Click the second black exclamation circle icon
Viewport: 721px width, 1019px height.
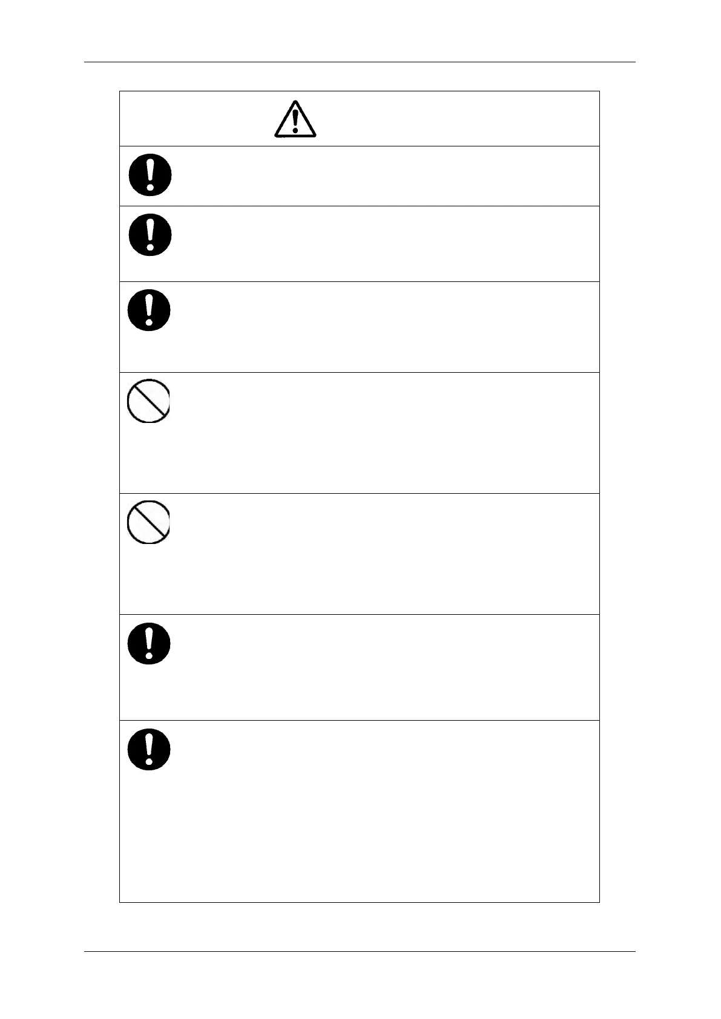tap(150, 234)
